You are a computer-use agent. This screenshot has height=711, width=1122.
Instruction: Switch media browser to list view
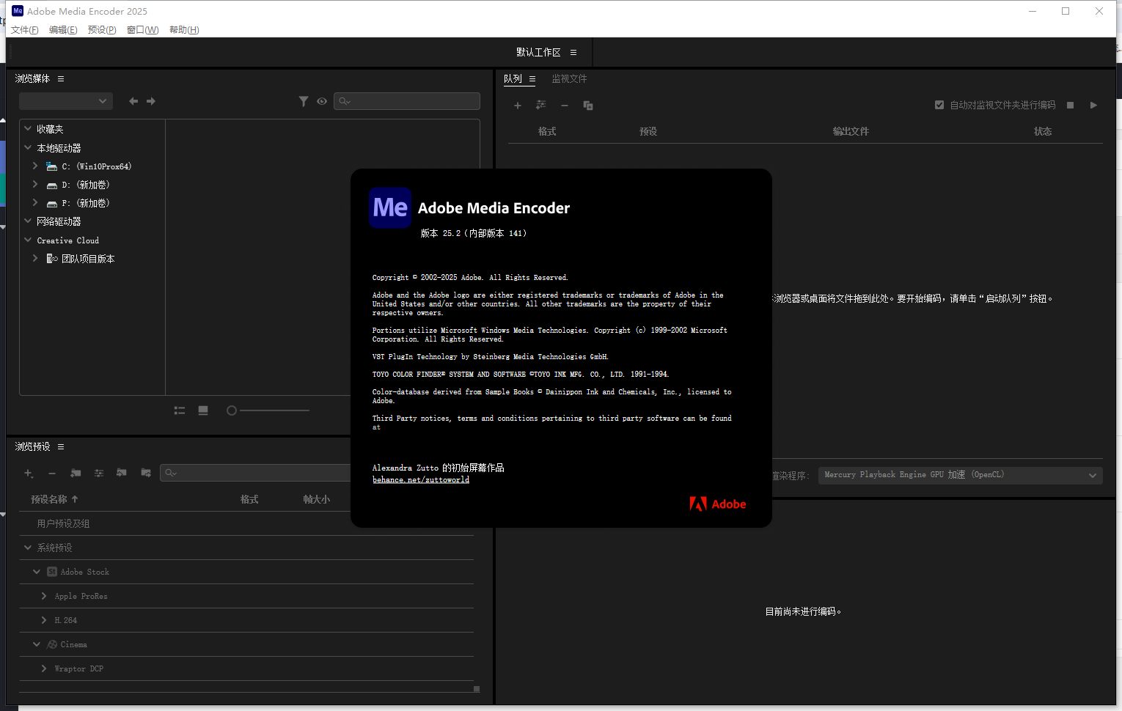180,410
